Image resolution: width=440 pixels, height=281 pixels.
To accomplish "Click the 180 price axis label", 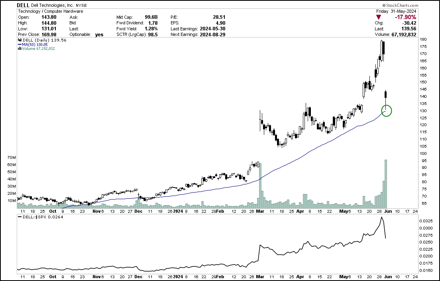I will pos(423,40).
